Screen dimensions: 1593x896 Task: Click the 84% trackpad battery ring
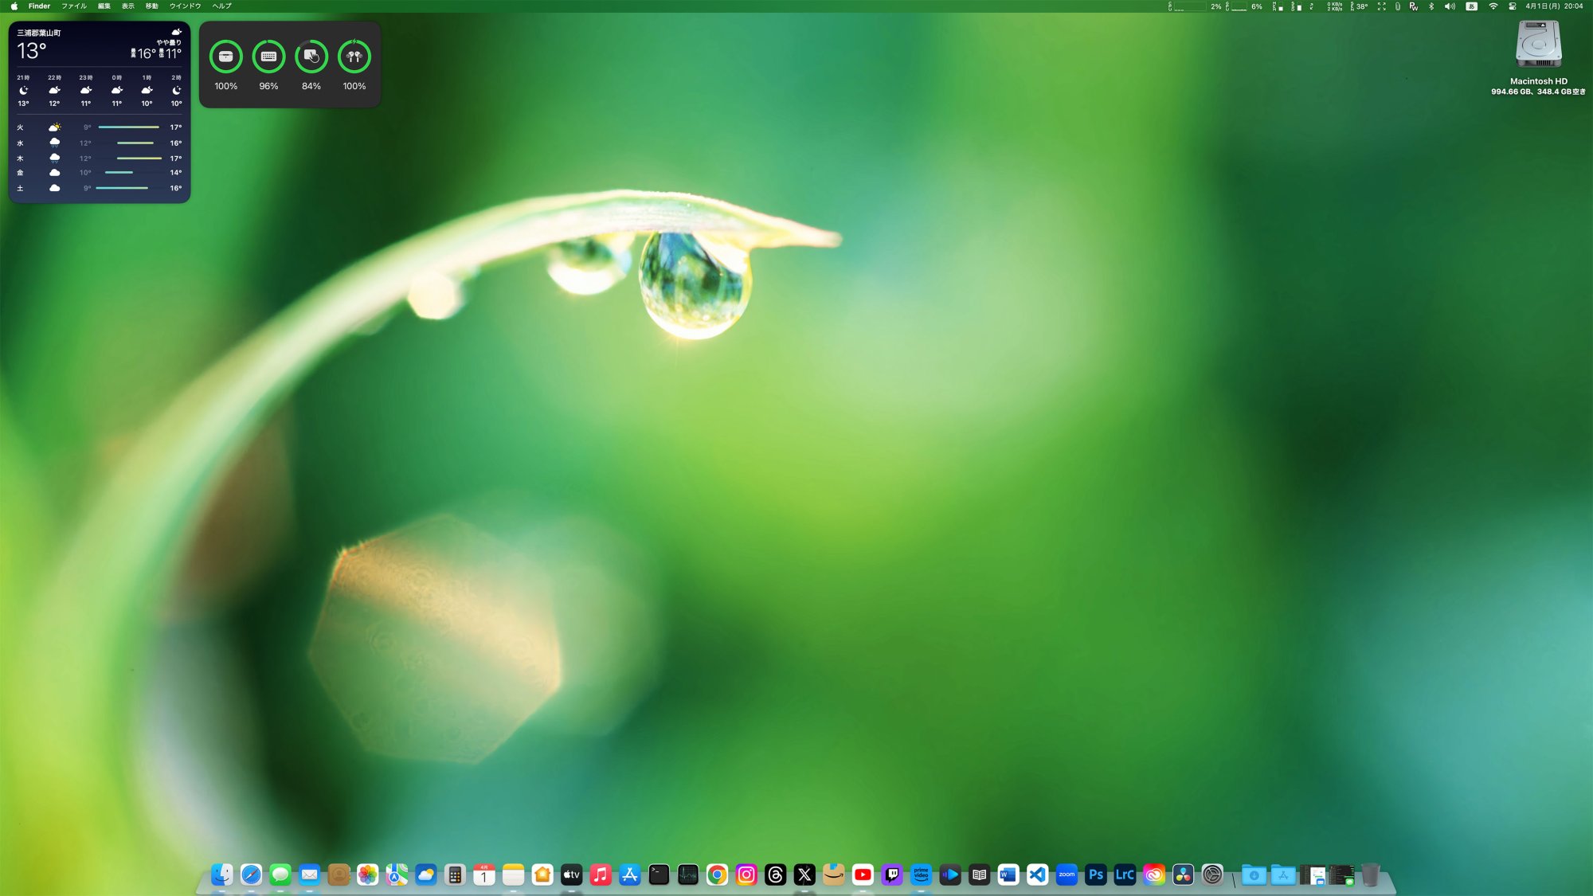(x=311, y=56)
